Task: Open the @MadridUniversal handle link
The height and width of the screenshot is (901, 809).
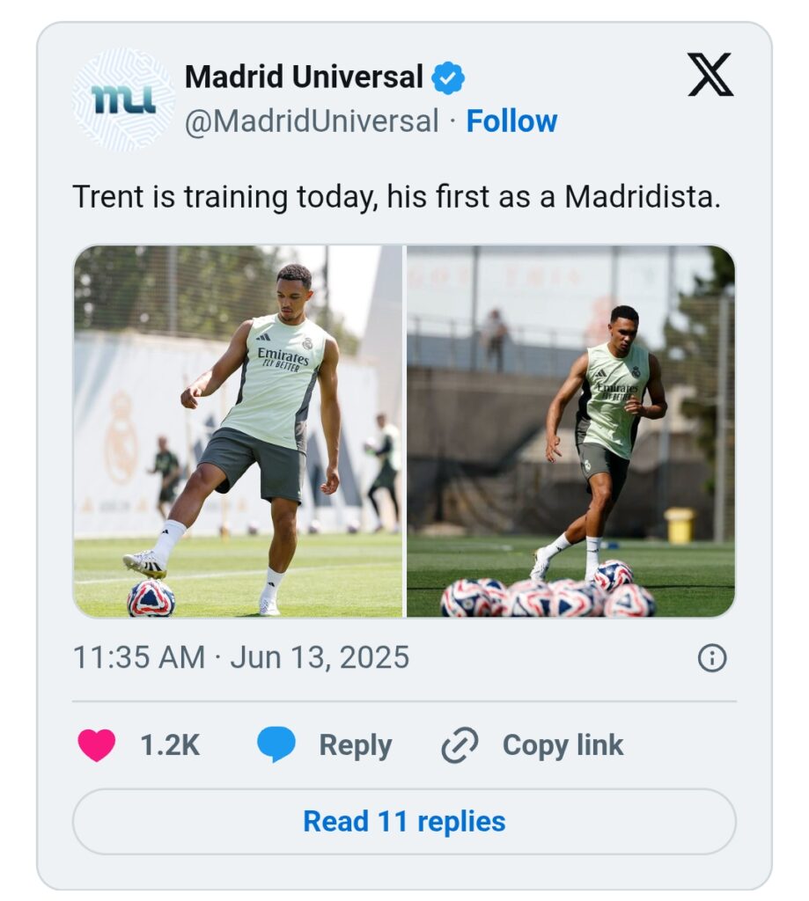Action: point(311,121)
